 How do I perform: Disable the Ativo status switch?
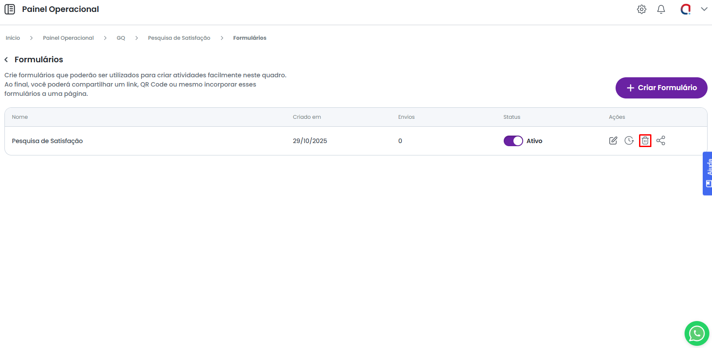(513, 141)
